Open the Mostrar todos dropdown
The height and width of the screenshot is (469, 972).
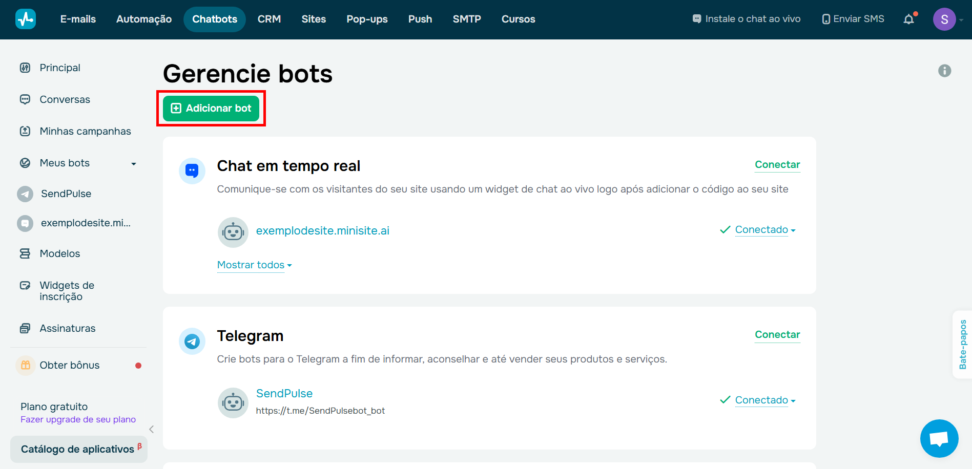click(x=253, y=265)
